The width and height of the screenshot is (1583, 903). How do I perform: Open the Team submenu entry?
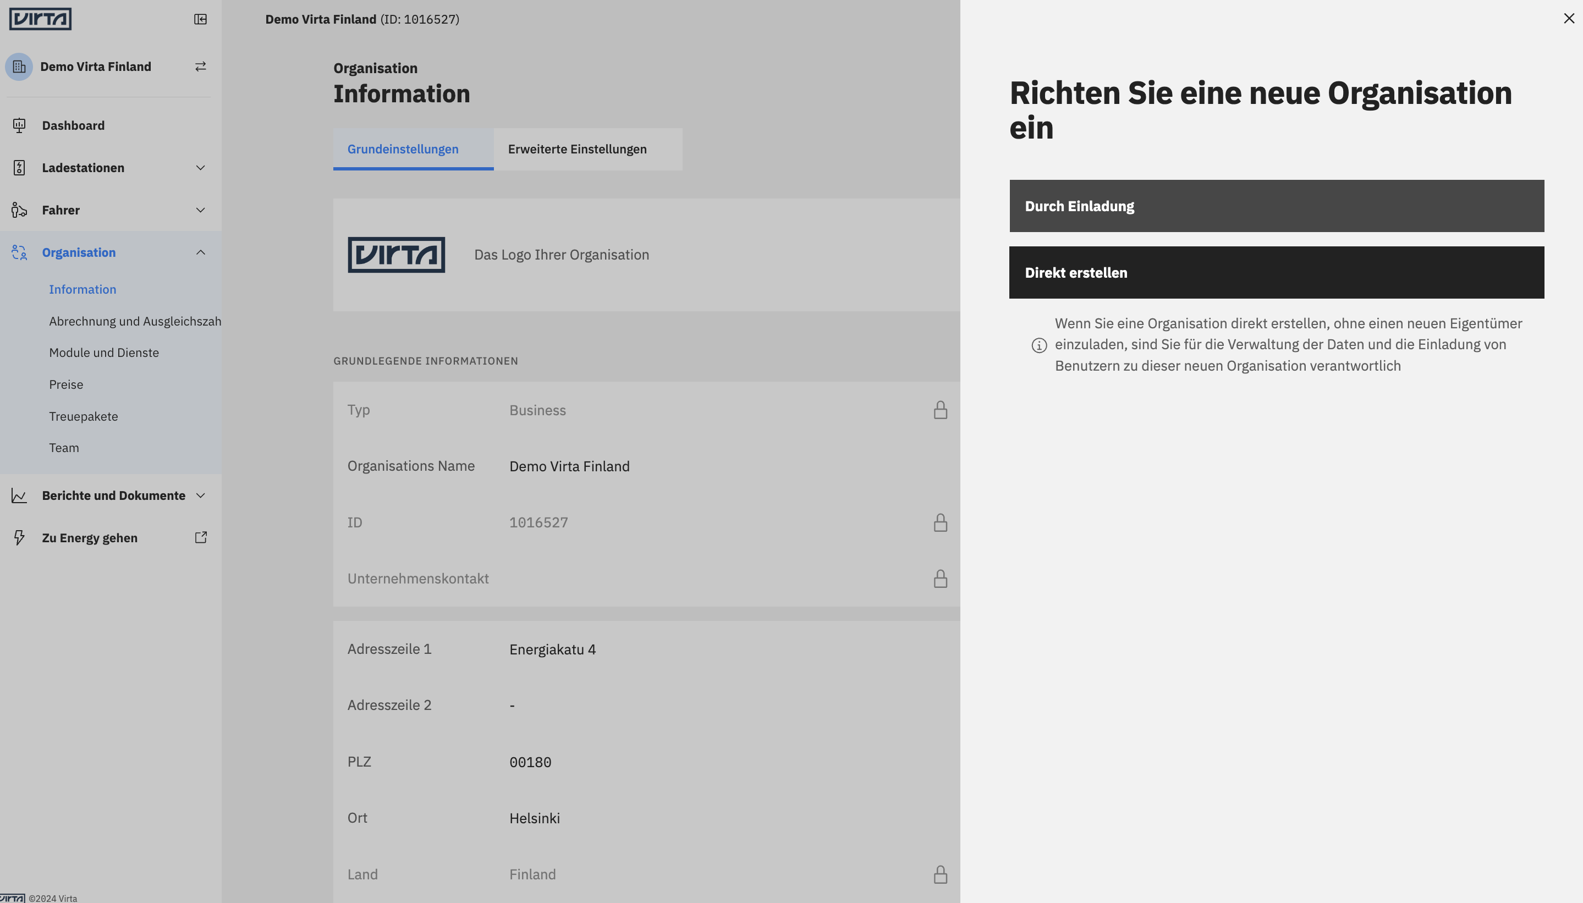(x=64, y=448)
